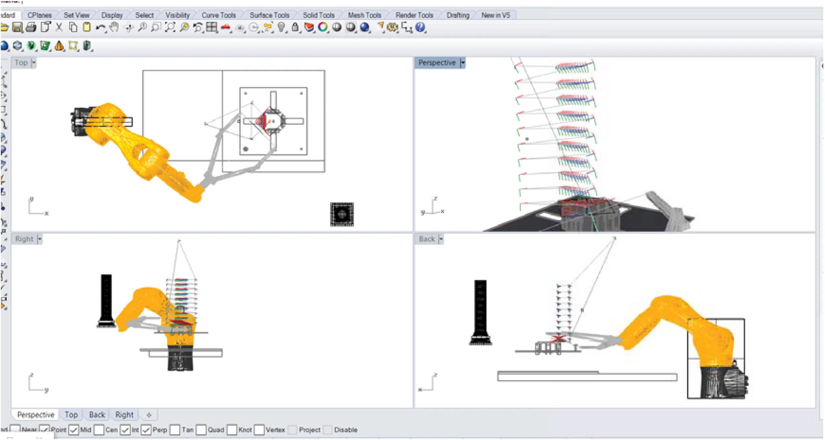
Task: Open the Top viewport title dropdown arrow
Action: pyautogui.click(x=34, y=63)
